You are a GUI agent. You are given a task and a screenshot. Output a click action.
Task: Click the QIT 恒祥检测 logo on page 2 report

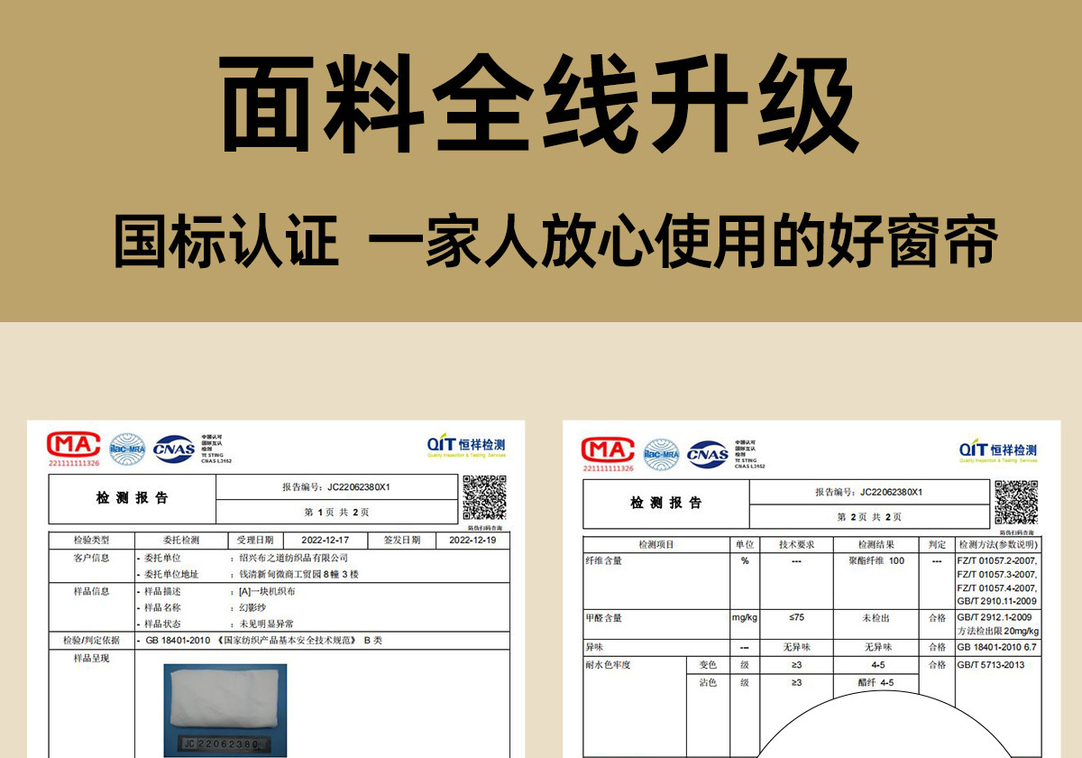[x=998, y=451]
